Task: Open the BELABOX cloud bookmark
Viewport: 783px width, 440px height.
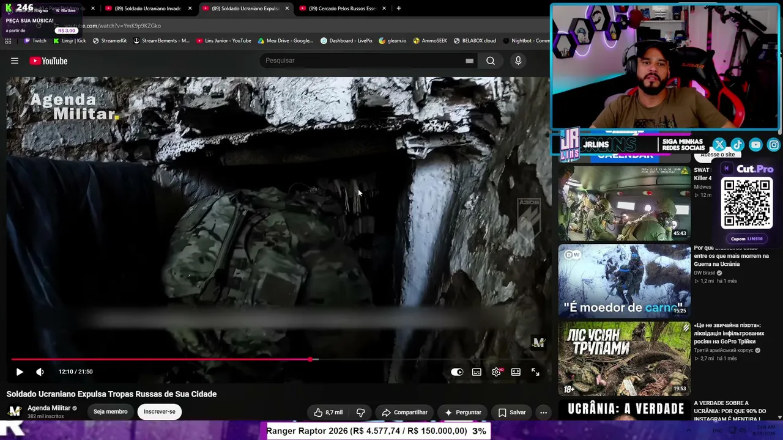Action: [475, 41]
